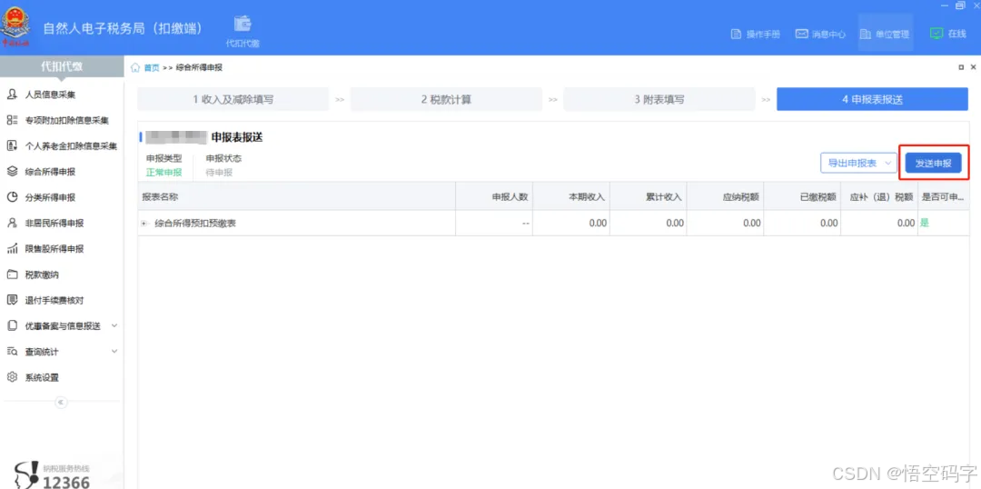Click the 分类所得申报 pie icon

[11, 197]
